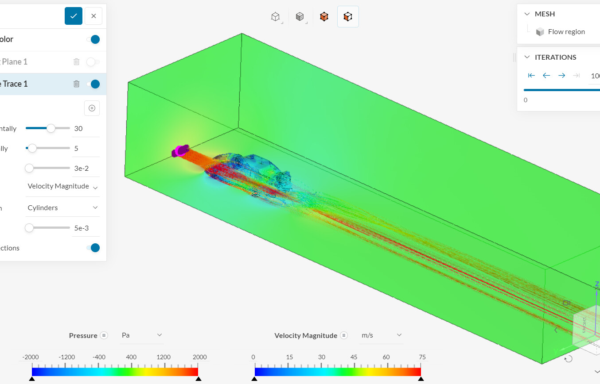Step forward one iteration with right arrow
Screen dimensions: 600x384
pyautogui.click(x=561, y=75)
